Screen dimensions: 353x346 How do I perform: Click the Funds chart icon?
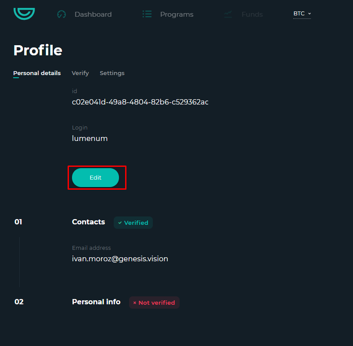[228, 14]
